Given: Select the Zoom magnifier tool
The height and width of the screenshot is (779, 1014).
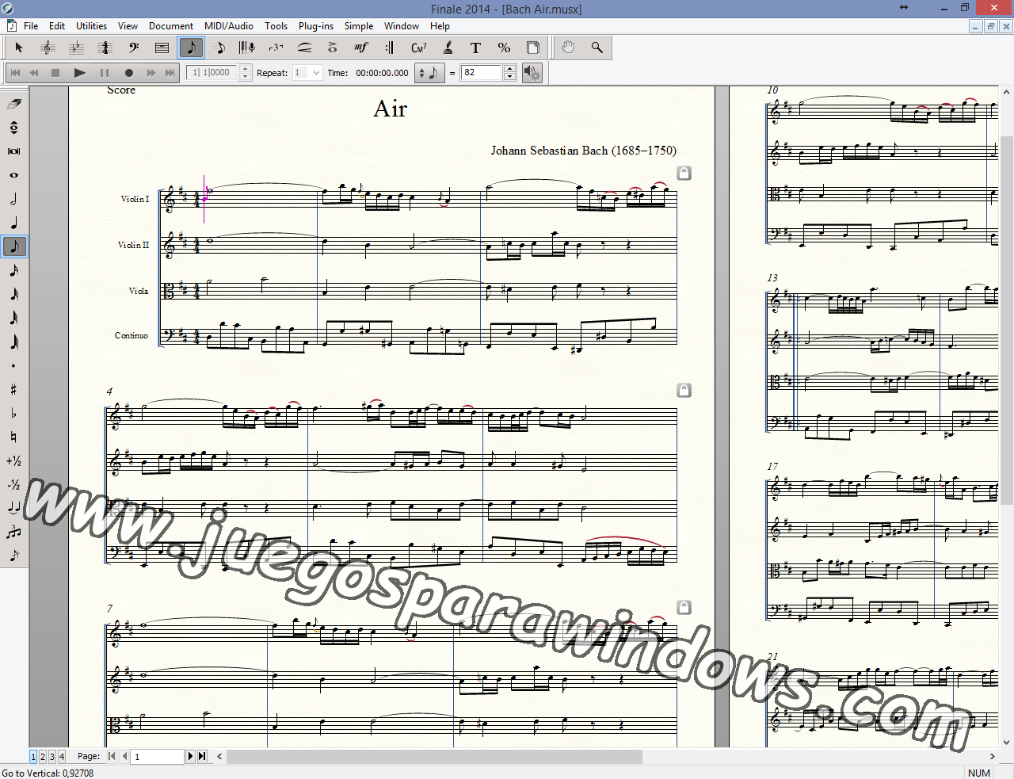Looking at the screenshot, I should click(597, 48).
